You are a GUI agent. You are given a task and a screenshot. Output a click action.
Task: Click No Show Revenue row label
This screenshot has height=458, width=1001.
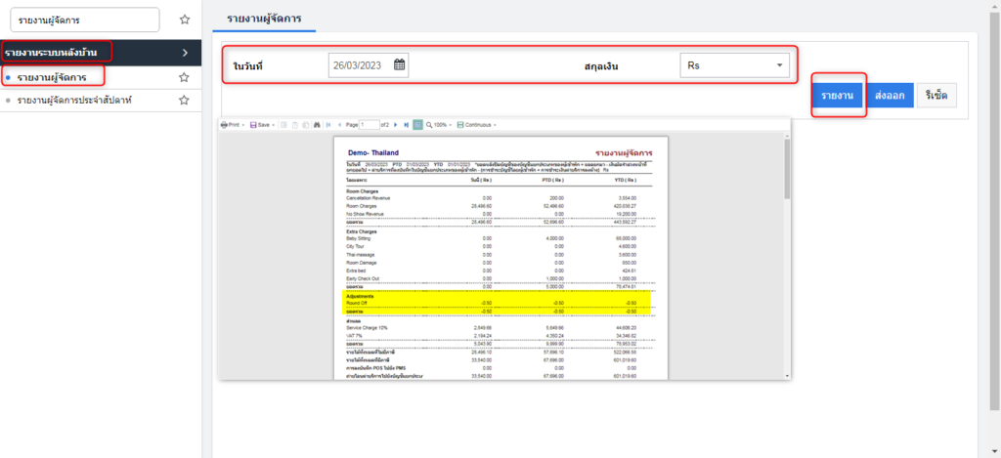tap(365, 214)
